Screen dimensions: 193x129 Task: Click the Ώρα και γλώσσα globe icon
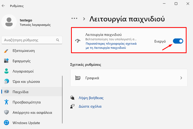point(6,82)
